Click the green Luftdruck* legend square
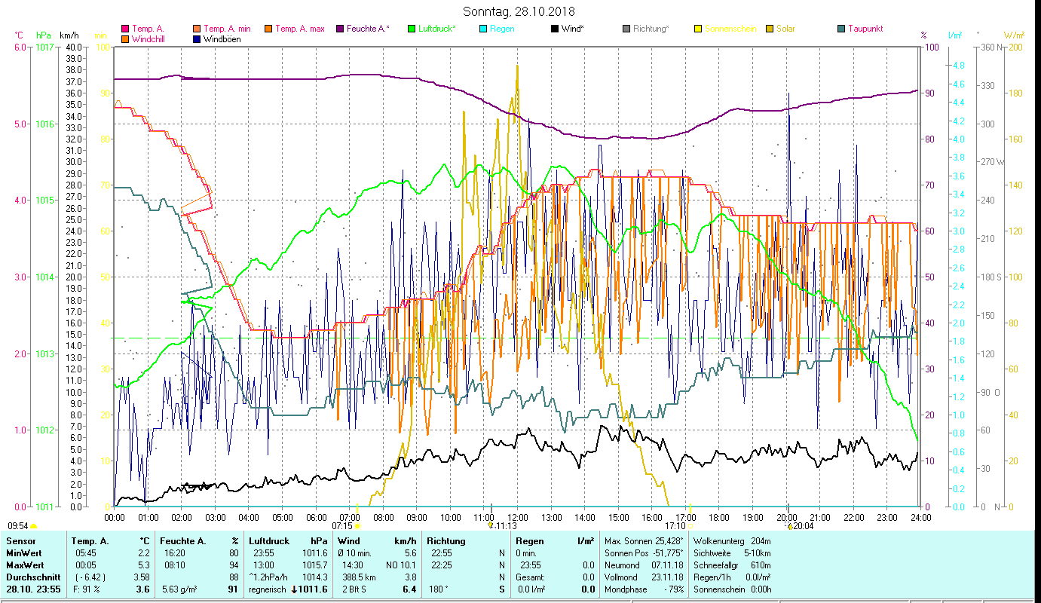This screenshot has width=1041, height=603. (x=411, y=29)
